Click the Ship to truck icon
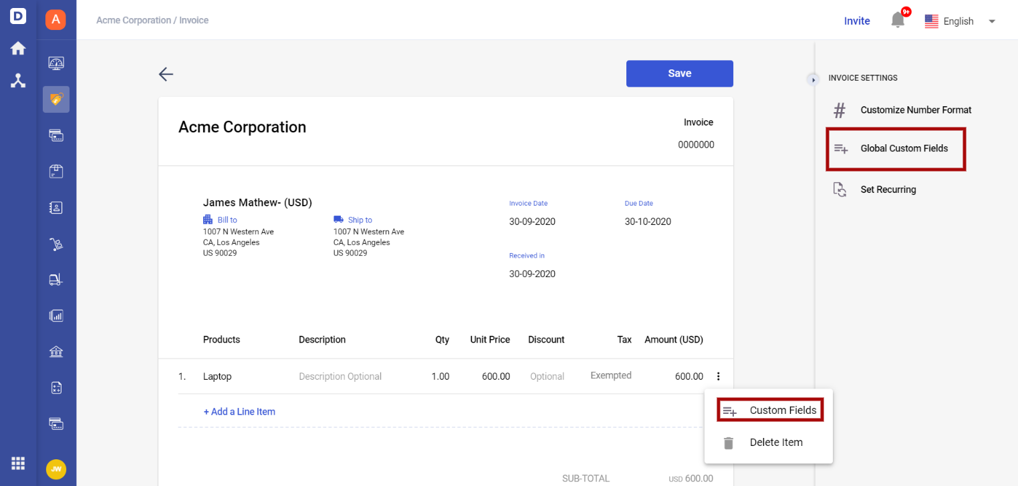Viewport: 1018px width, 486px height. [338, 220]
